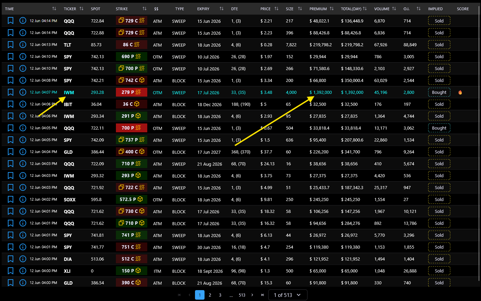Toggle the bookmark on the SOXX row

[x=11, y=199]
